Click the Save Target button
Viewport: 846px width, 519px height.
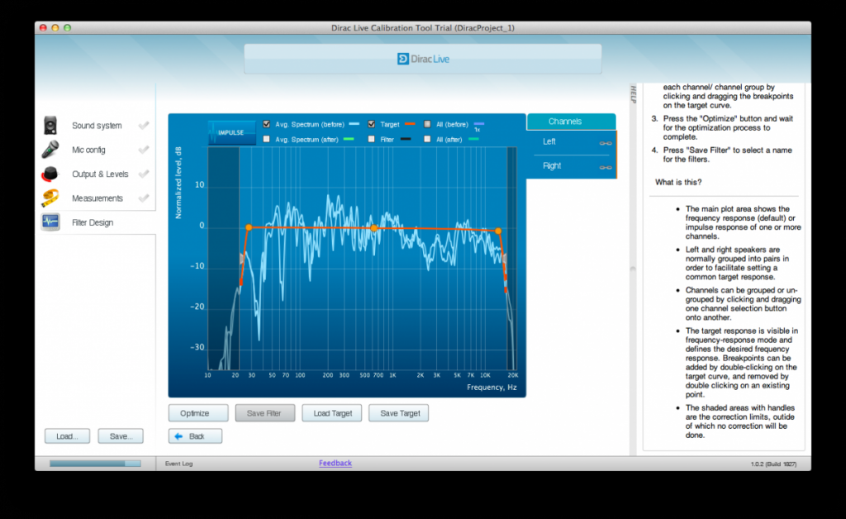[x=399, y=413]
